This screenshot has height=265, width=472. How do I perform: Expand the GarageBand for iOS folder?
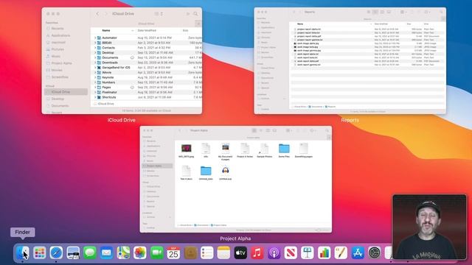coord(95,68)
